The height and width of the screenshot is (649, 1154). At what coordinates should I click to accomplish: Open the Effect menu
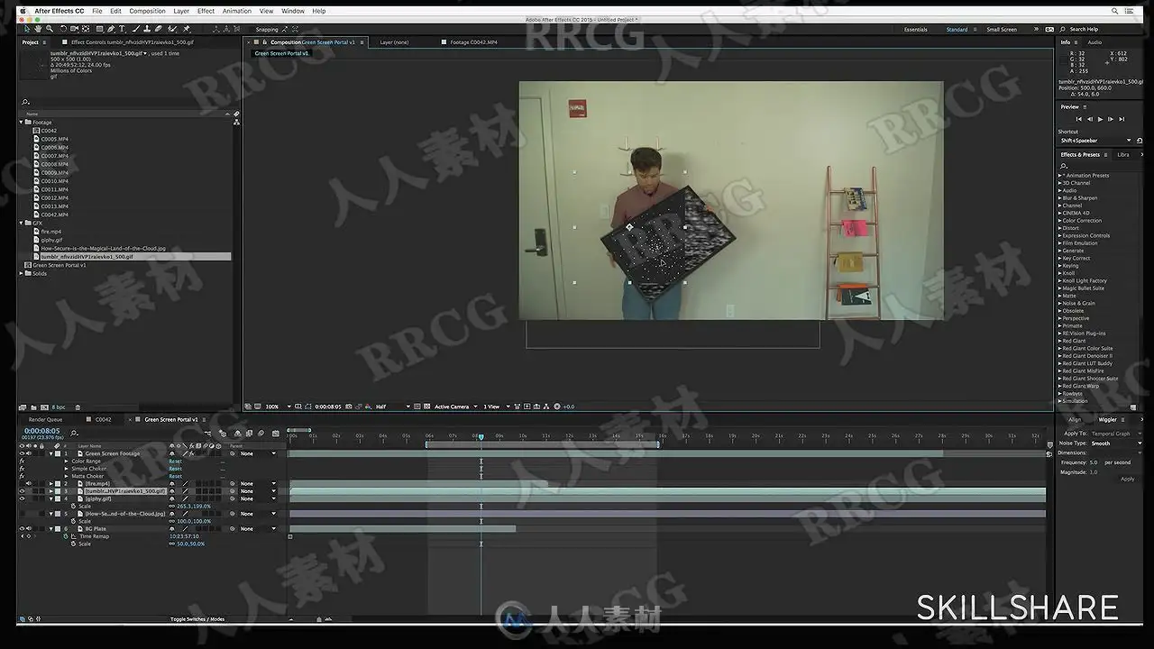pyautogui.click(x=206, y=11)
